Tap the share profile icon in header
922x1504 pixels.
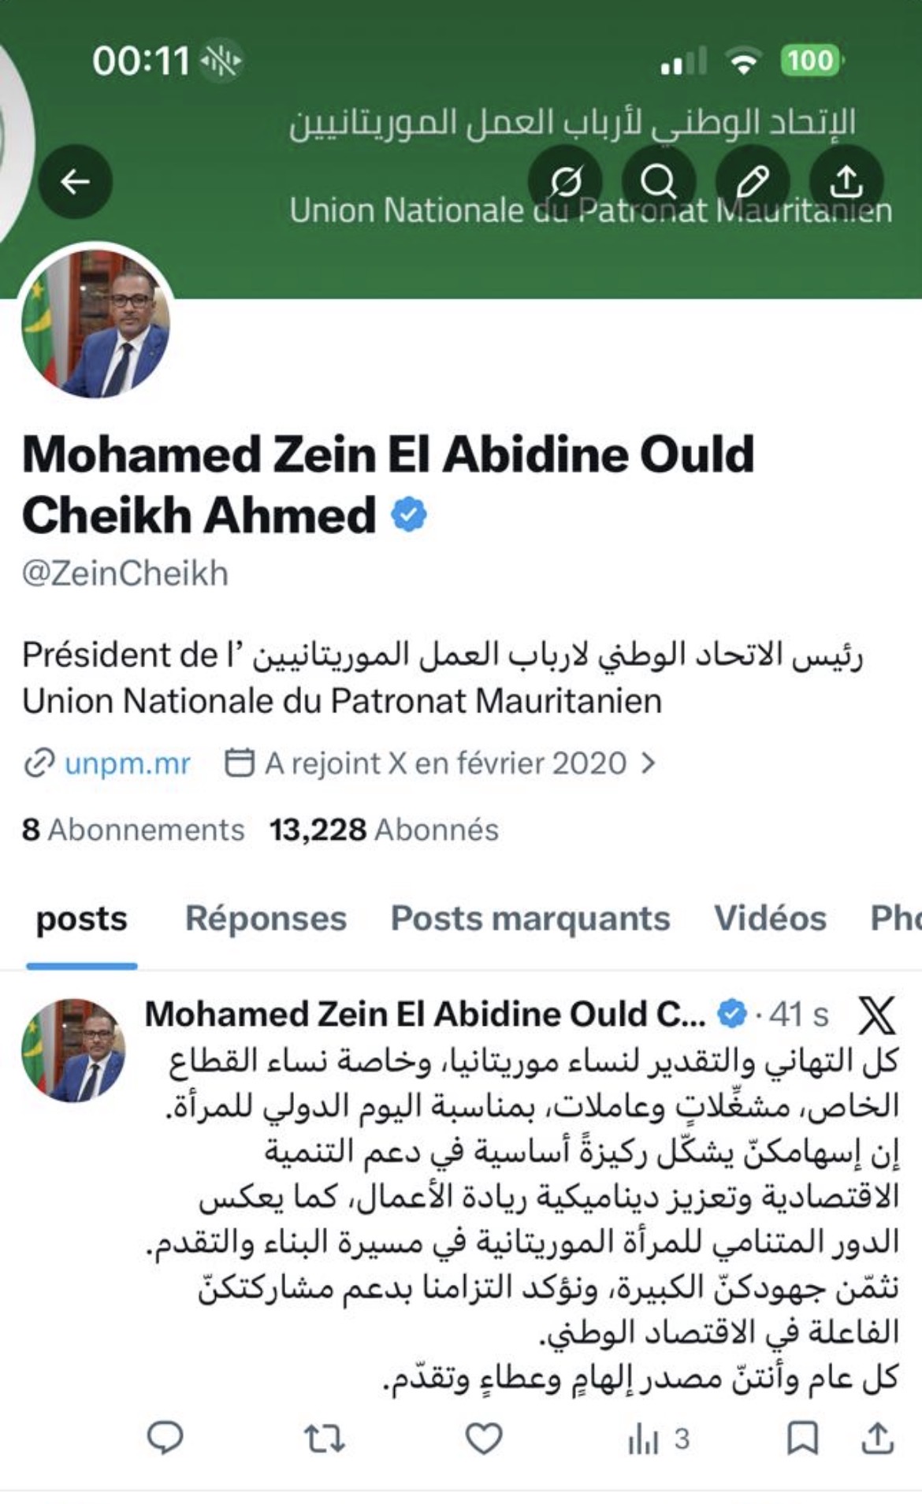point(846,182)
